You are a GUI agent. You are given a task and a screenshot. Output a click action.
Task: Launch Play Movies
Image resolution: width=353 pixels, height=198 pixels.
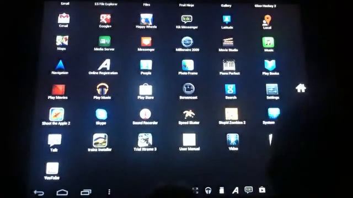58,90
